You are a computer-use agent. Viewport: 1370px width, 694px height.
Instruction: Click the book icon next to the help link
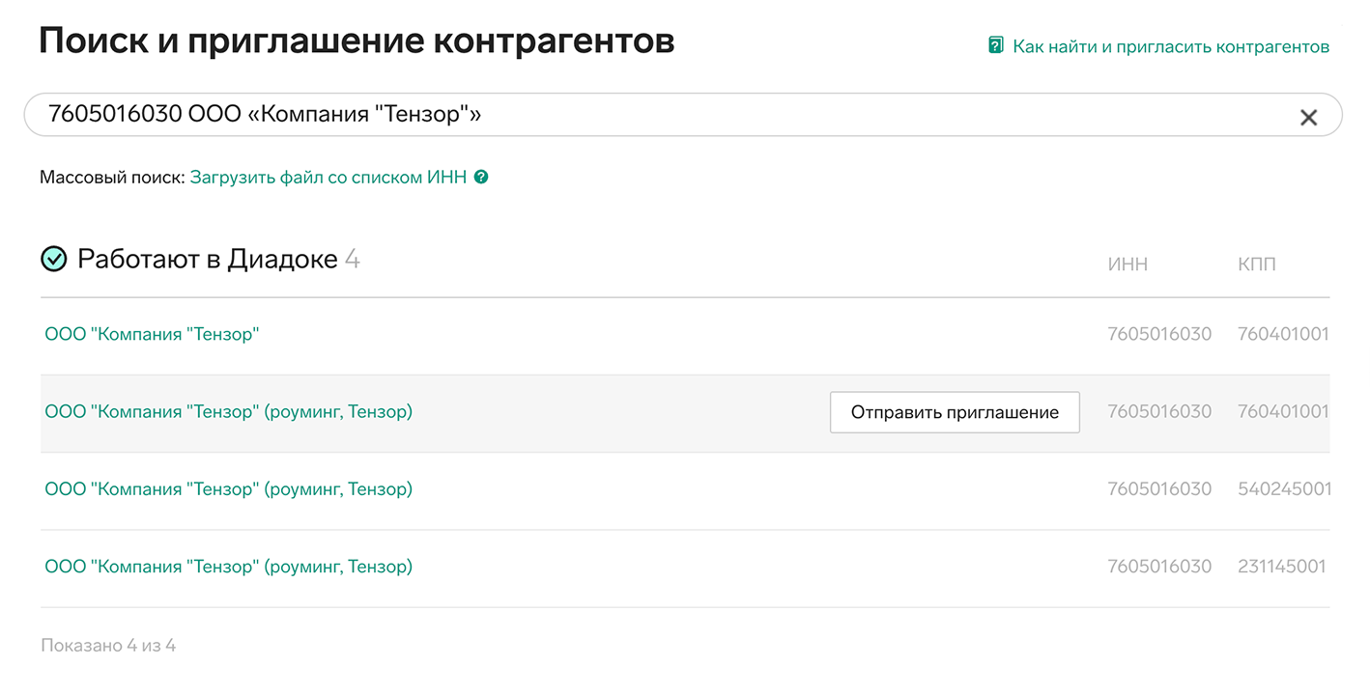click(x=996, y=45)
